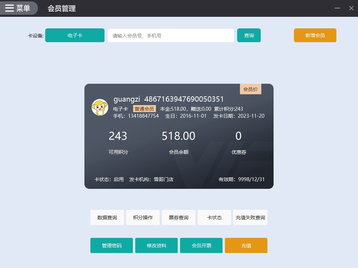Add a new member with 新增会员
The width and height of the screenshot is (358, 268).
(315, 35)
